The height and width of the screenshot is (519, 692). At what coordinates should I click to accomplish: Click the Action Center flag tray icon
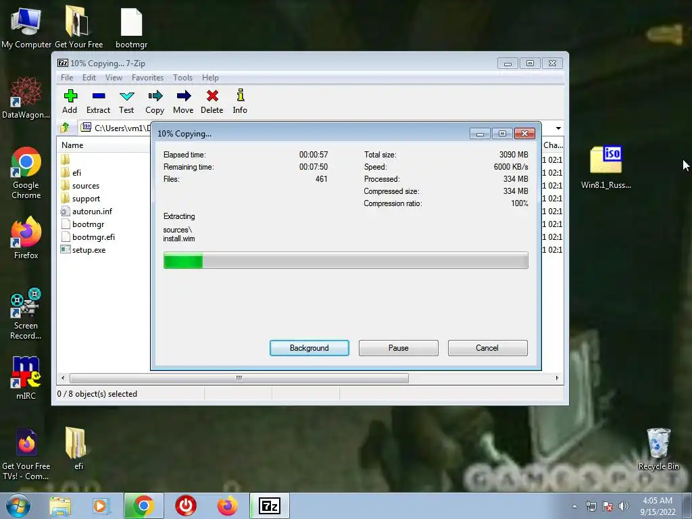point(608,506)
